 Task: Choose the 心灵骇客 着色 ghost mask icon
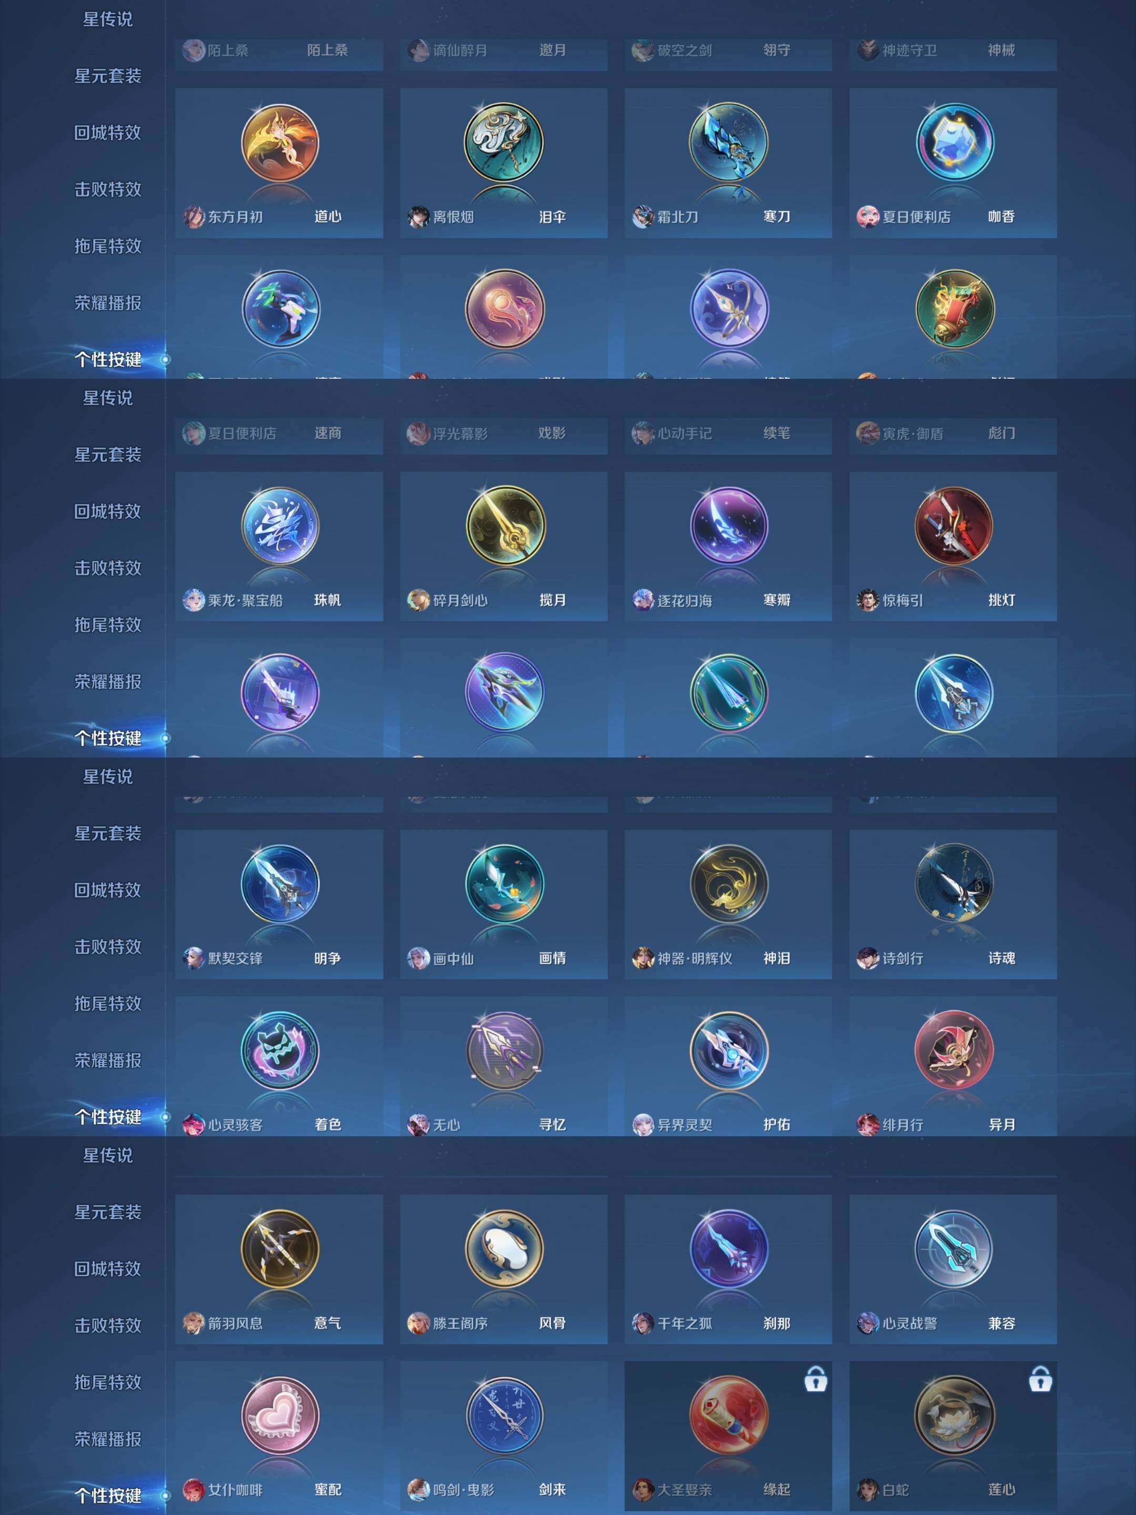(x=279, y=1050)
